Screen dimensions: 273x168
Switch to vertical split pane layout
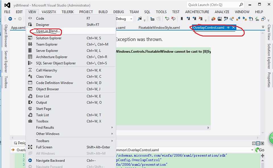254,144
